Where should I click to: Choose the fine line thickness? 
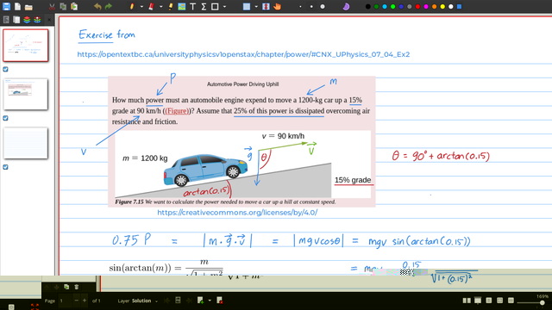pyautogui.click(x=300, y=7)
